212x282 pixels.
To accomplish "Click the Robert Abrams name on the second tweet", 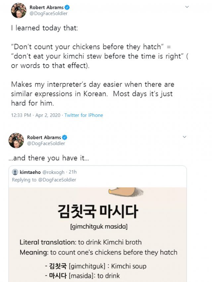I will (44, 138).
